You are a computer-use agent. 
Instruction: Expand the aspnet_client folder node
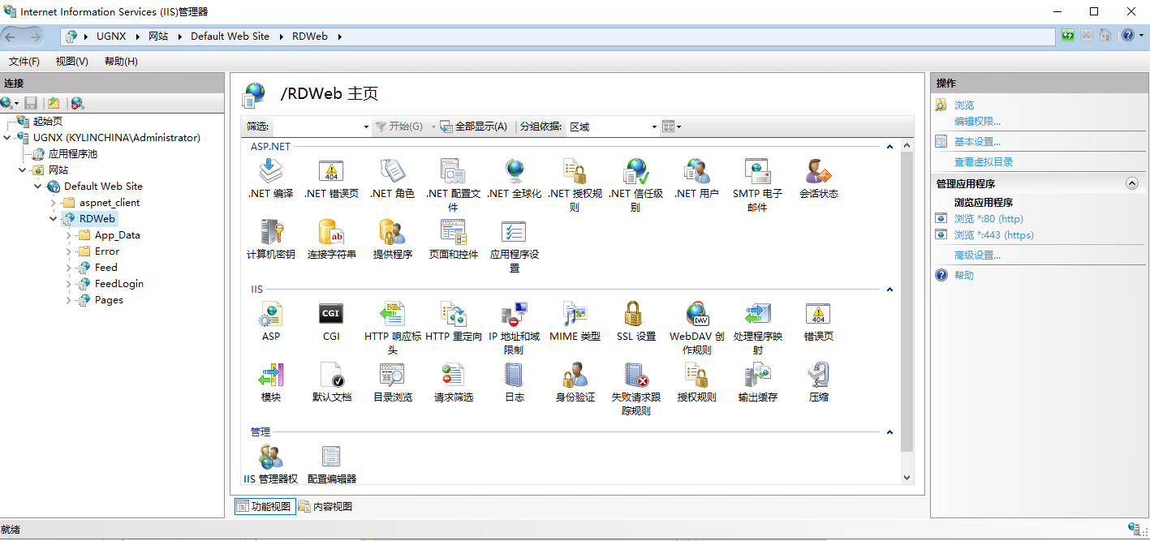pos(54,203)
